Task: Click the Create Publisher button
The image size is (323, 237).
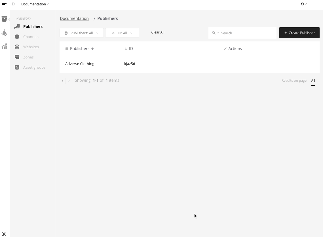Action: coord(299,33)
